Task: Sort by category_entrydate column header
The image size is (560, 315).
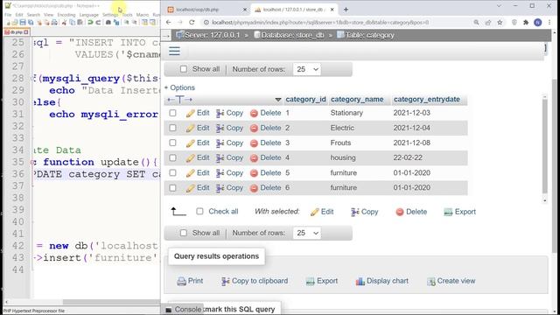Action: (x=427, y=99)
